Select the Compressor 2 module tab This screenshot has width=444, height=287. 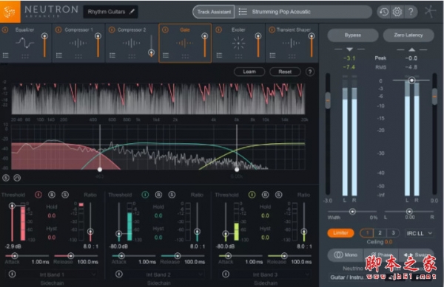pos(132,44)
